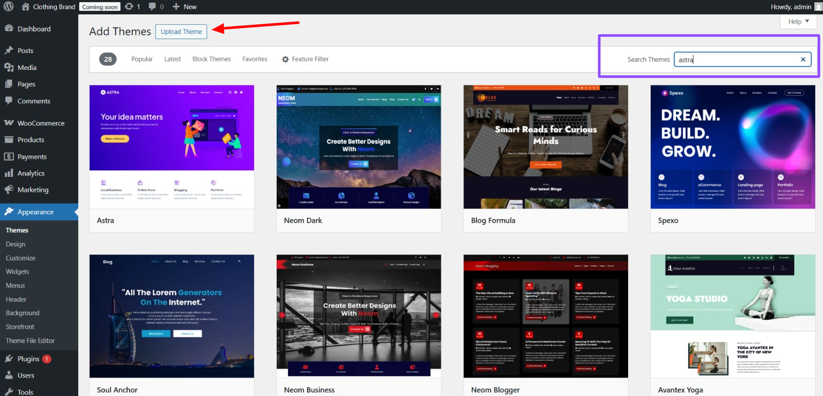The width and height of the screenshot is (823, 396).
Task: Click the Upload Theme button
Action: pos(182,31)
